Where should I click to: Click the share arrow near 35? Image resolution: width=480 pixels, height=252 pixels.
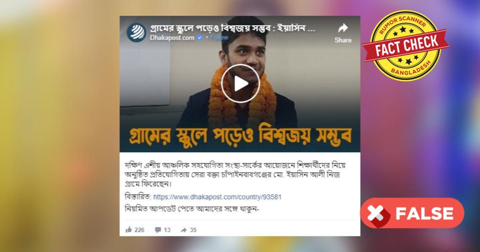(184, 230)
